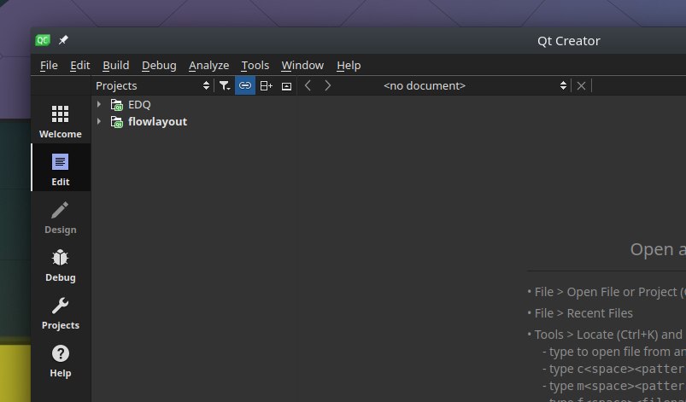Open the Window menu

pyautogui.click(x=302, y=66)
